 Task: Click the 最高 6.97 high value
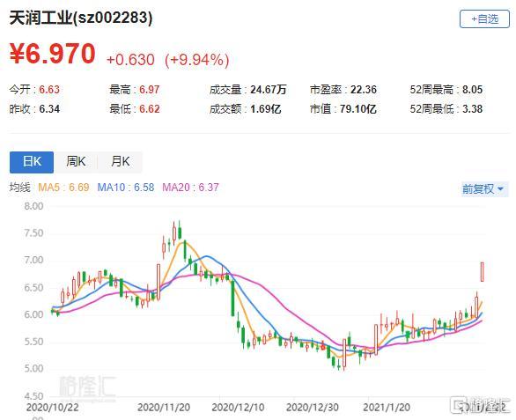(135, 90)
